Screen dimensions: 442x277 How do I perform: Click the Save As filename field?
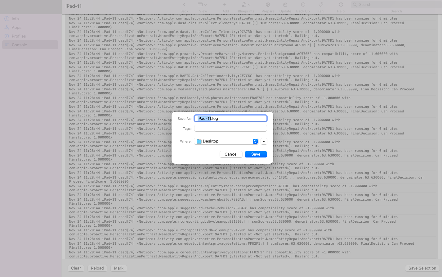(230, 118)
